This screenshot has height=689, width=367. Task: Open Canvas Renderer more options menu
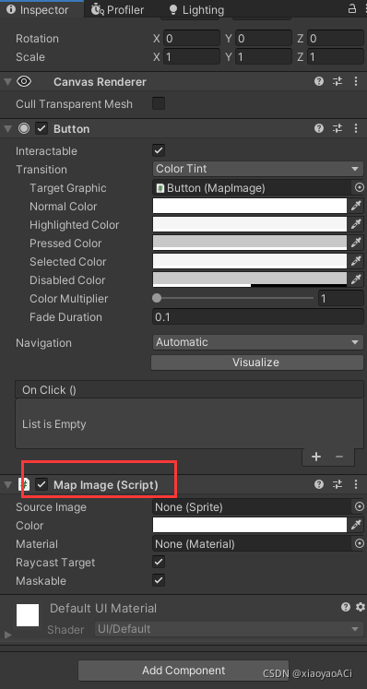pyautogui.click(x=356, y=81)
